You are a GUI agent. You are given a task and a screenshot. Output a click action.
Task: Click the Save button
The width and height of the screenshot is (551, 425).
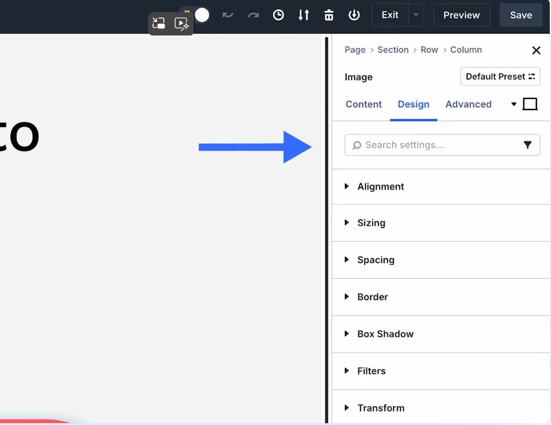tap(520, 15)
